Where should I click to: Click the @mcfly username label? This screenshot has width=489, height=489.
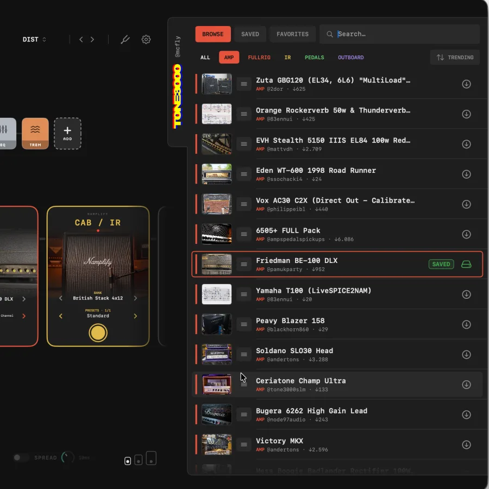pyautogui.click(x=178, y=47)
